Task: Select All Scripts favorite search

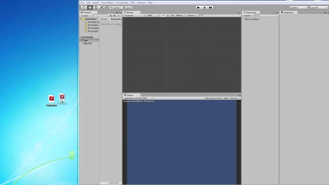Action: tap(92, 31)
